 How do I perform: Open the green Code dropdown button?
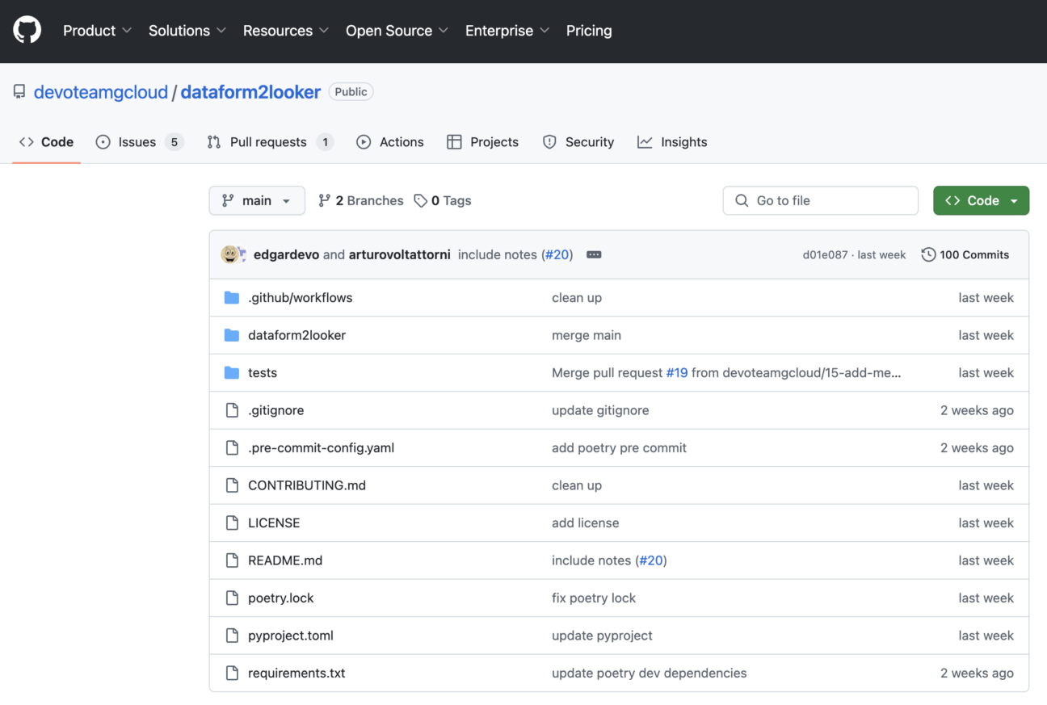(x=981, y=201)
